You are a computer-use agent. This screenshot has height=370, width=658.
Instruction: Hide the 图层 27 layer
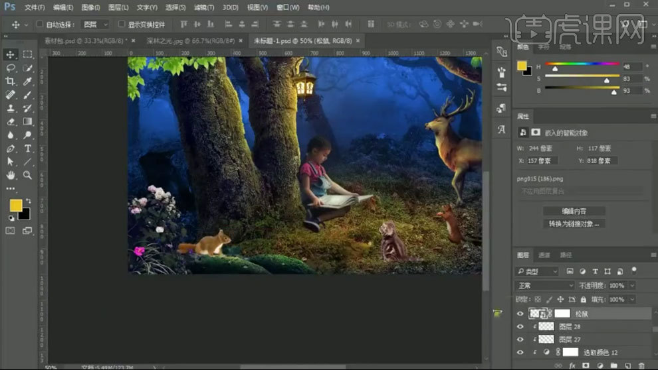520,339
